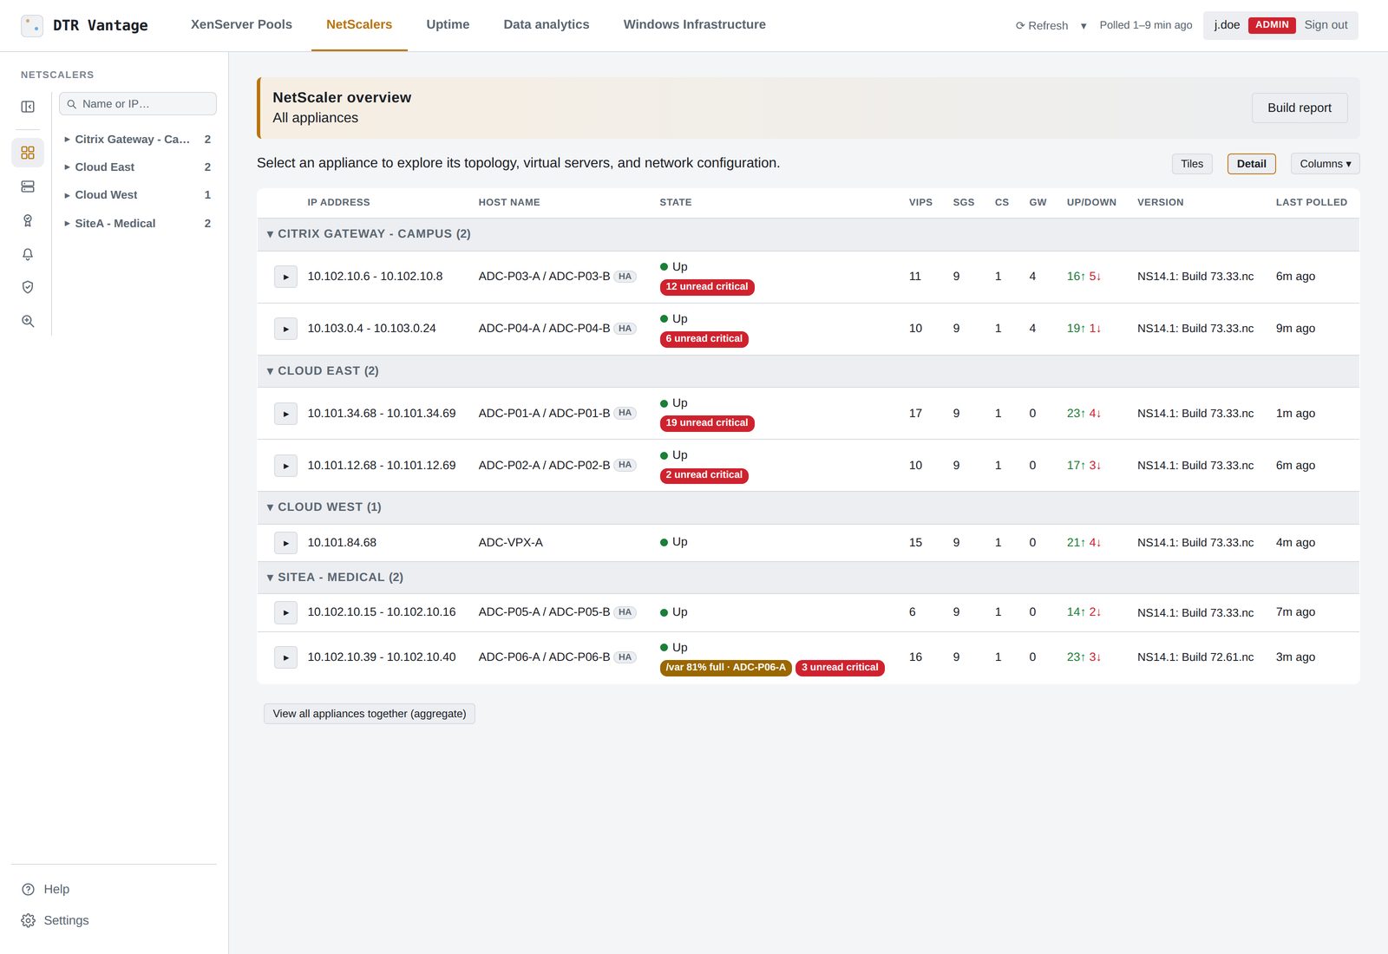Click the ADMIN role badge

[1272, 25]
